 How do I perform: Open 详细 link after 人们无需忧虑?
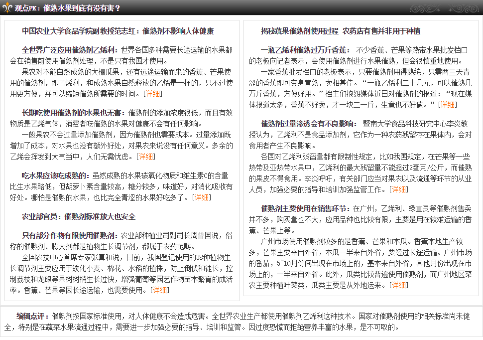[x=145, y=156]
